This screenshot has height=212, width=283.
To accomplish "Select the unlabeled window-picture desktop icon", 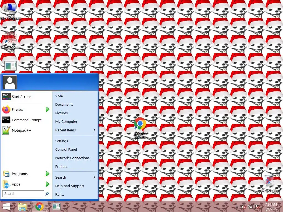I will [11, 66].
